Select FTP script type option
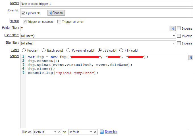195x136 pixels. (121, 50)
